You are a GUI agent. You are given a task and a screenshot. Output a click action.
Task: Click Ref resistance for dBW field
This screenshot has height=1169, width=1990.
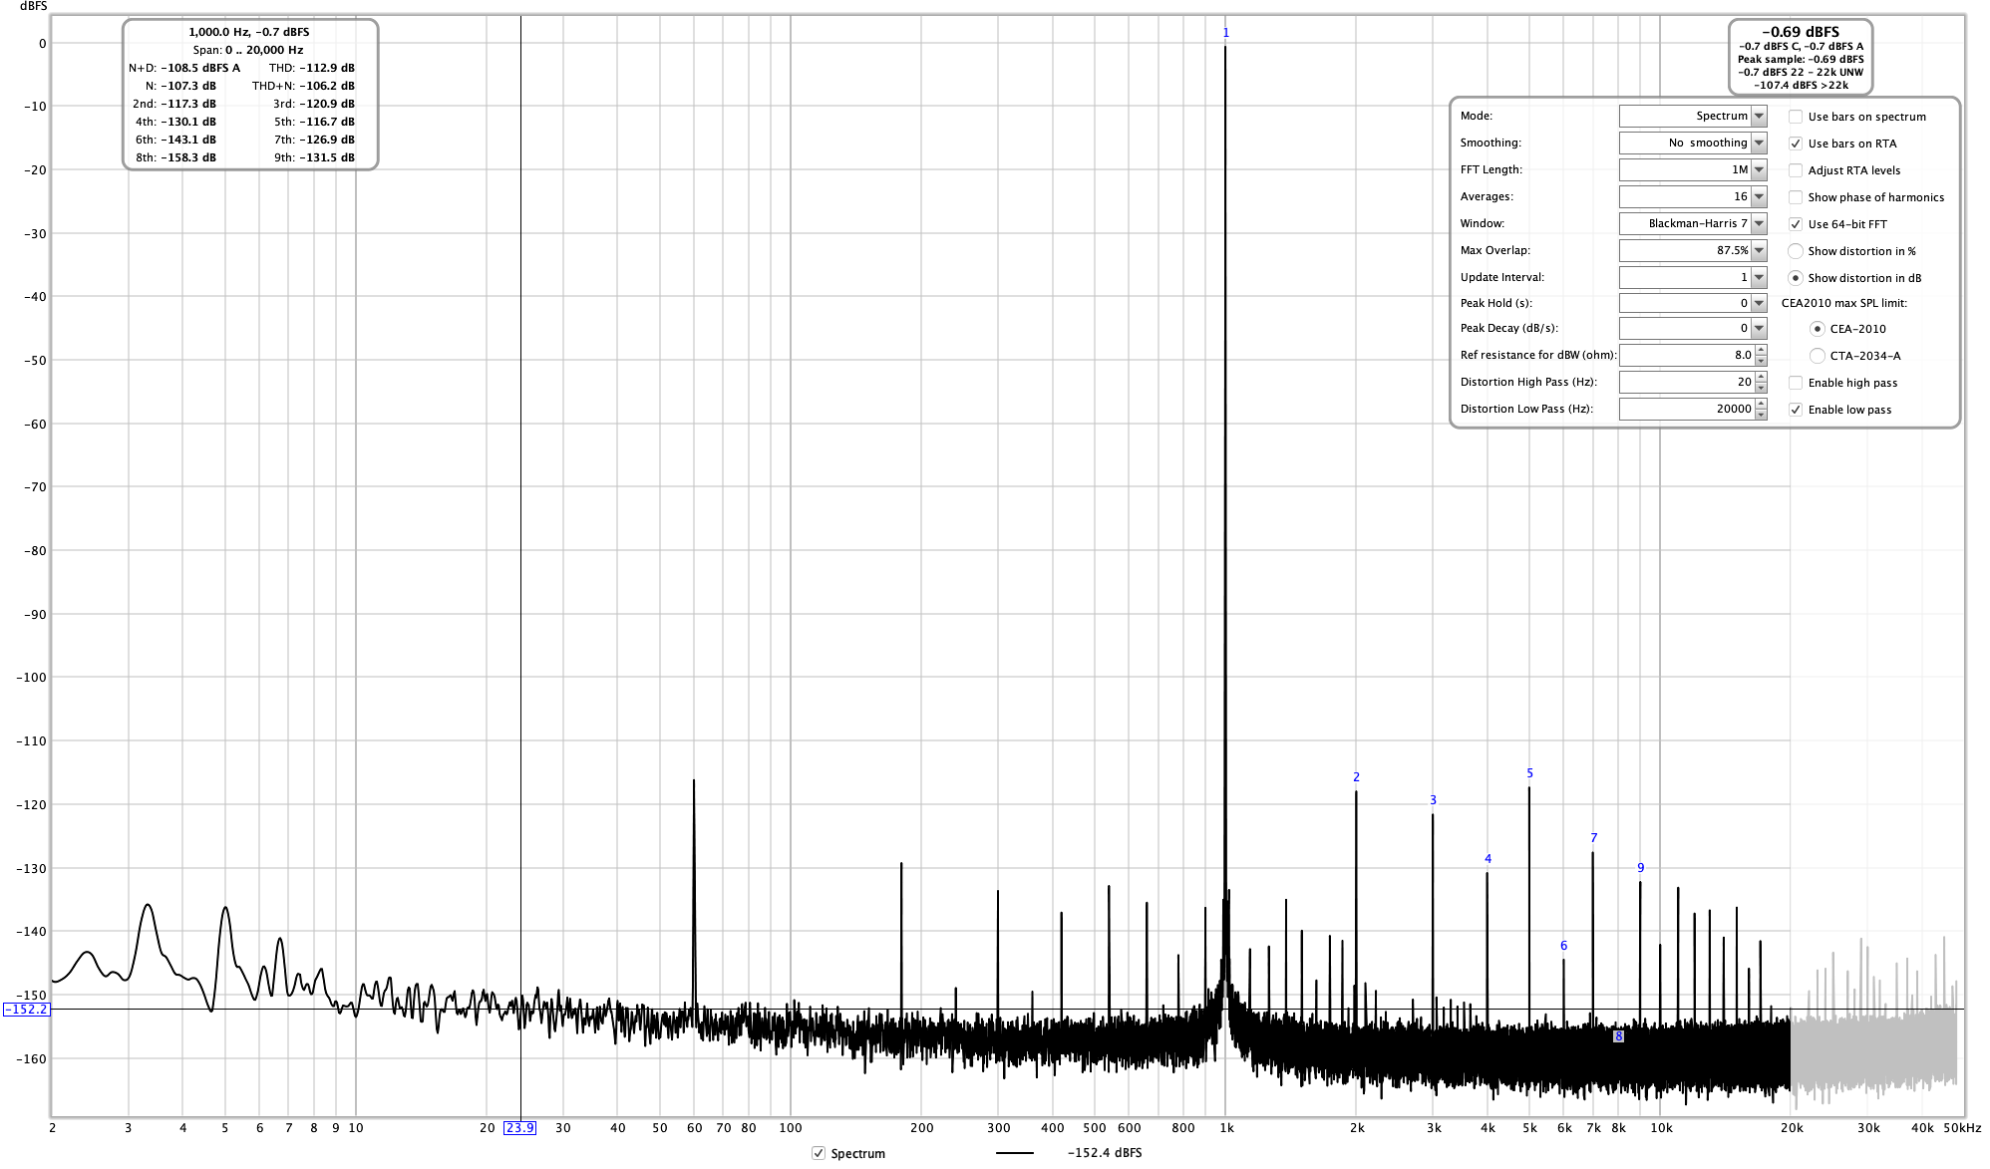(1687, 355)
